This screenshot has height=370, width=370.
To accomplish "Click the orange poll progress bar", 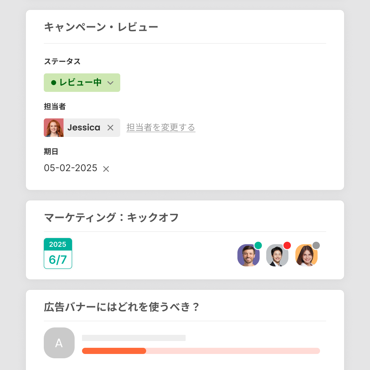I will tap(114, 351).
